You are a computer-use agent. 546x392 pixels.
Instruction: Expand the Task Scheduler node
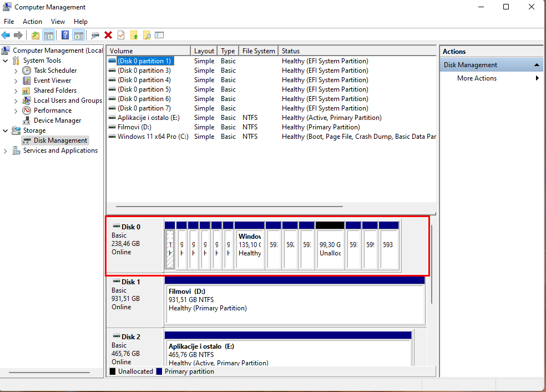pos(16,71)
